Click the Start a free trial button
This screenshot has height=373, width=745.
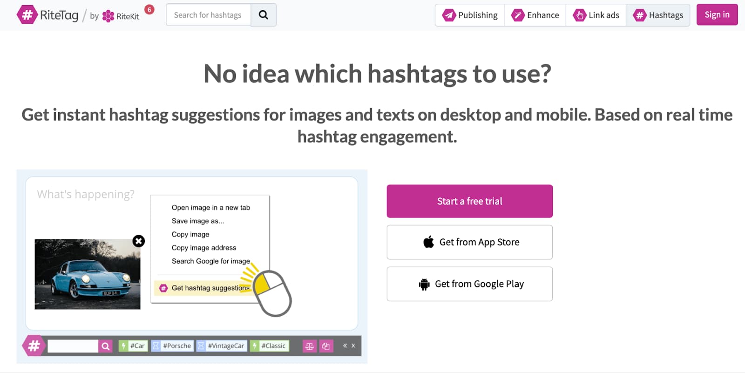pyautogui.click(x=469, y=201)
